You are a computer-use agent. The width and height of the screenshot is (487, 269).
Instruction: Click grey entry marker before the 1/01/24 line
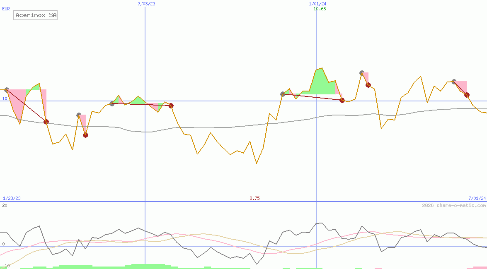coord(283,94)
